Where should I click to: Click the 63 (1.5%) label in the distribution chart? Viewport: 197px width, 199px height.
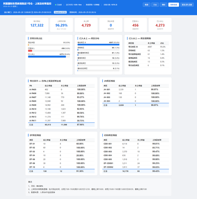point(115,48)
